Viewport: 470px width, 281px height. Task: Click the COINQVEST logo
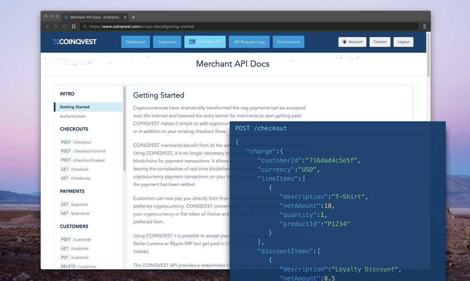(75, 42)
